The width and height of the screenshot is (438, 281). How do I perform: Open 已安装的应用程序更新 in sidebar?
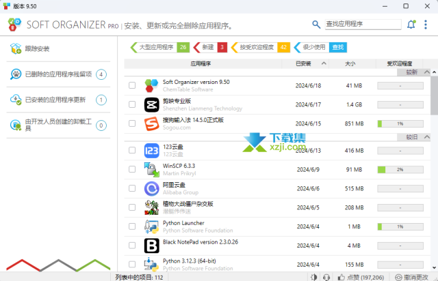pyautogui.click(x=58, y=100)
